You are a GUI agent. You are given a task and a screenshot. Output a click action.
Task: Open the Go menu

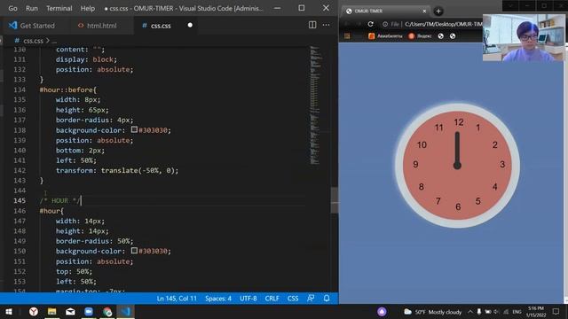point(12,8)
